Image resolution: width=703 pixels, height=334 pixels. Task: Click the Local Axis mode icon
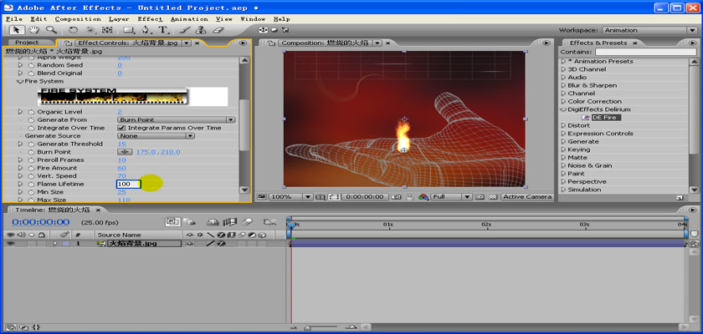point(263,30)
